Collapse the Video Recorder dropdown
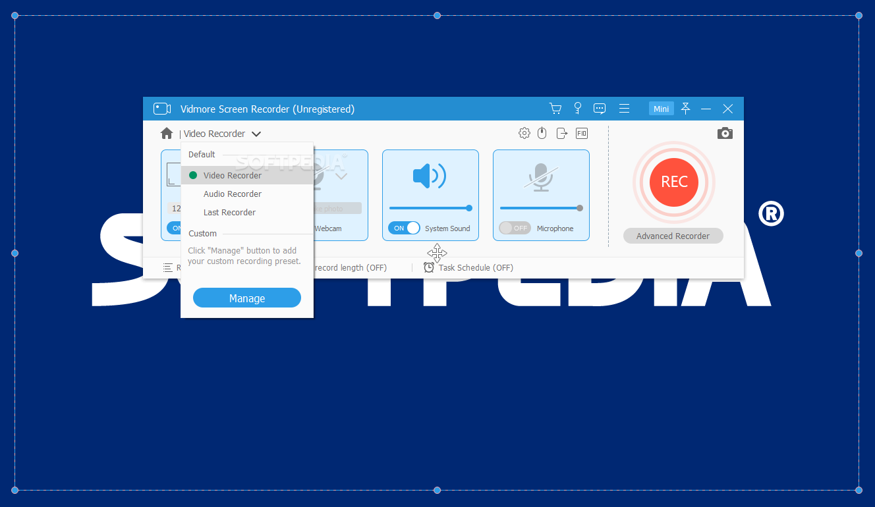The width and height of the screenshot is (875, 507). [256, 134]
